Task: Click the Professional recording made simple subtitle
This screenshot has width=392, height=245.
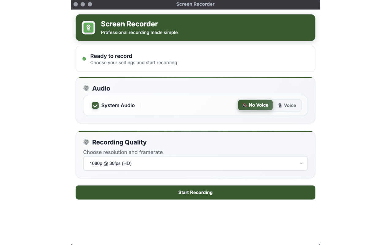Action: [139, 32]
